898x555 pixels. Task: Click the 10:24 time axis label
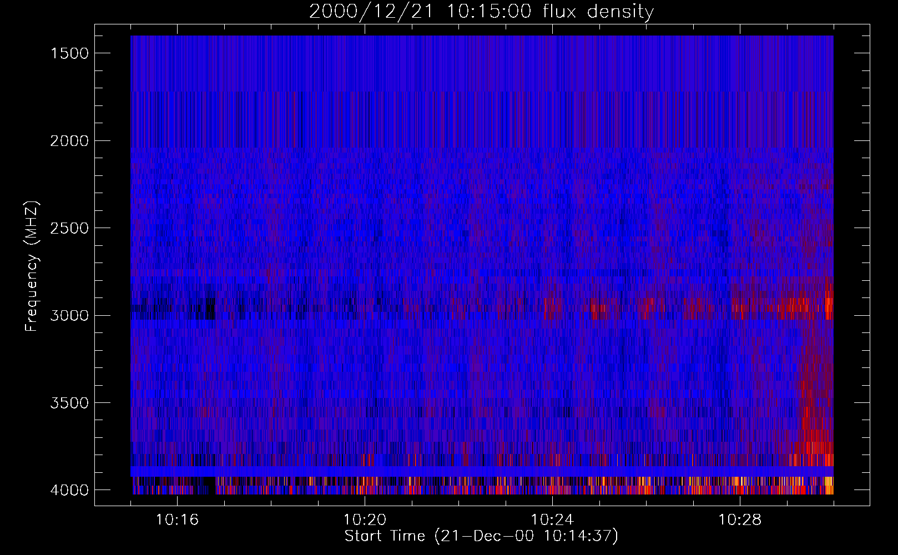point(552,520)
